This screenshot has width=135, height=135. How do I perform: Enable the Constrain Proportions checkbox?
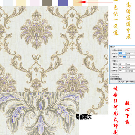(x=111, y=76)
